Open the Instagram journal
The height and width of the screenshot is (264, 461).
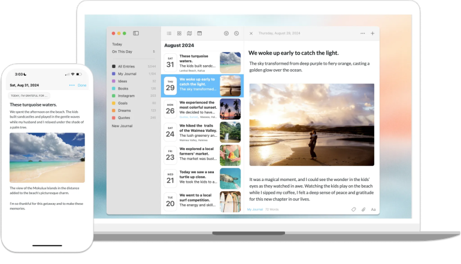pyautogui.click(x=134, y=96)
